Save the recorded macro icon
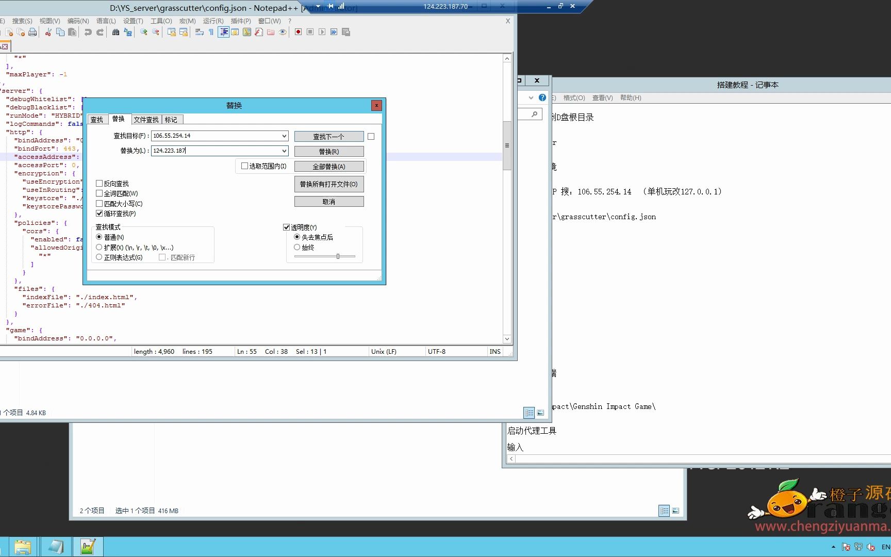 pos(346,32)
